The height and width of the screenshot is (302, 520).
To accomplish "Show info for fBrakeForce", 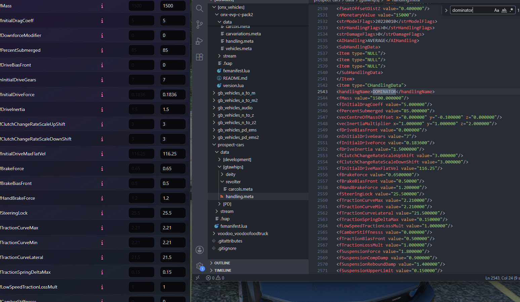I will [102, 168].
